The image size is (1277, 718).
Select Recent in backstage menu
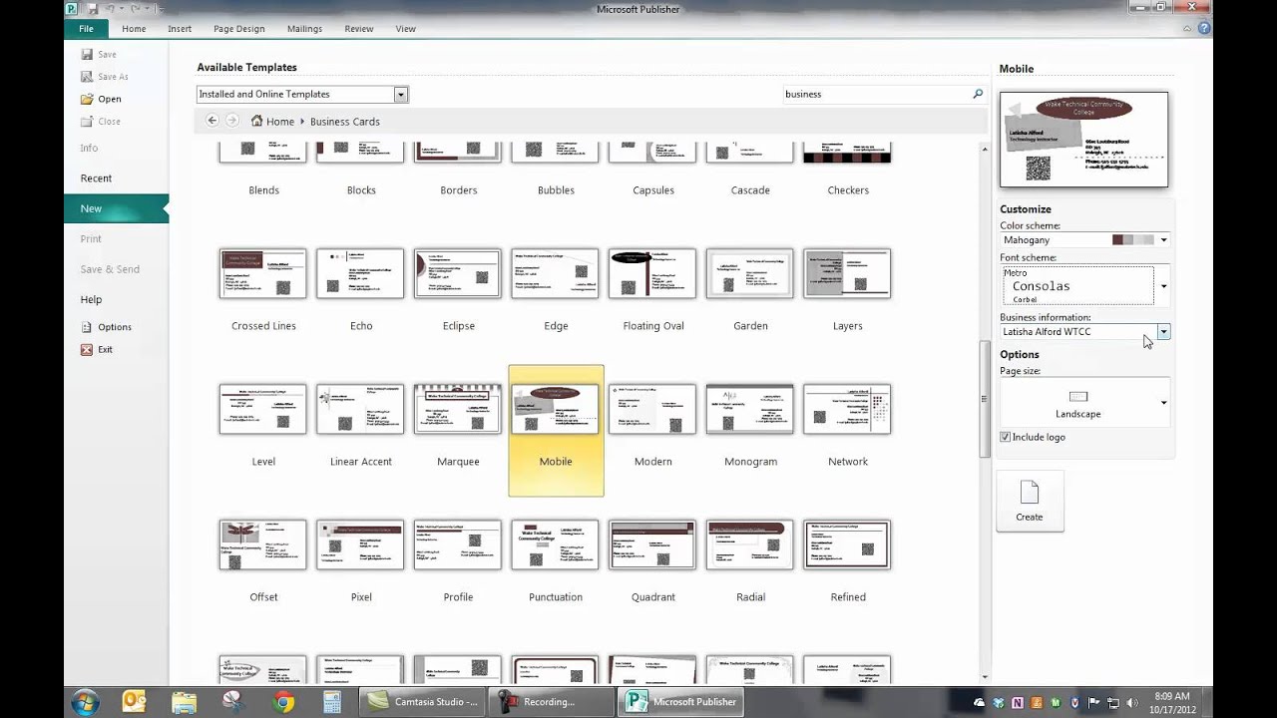pyautogui.click(x=96, y=179)
